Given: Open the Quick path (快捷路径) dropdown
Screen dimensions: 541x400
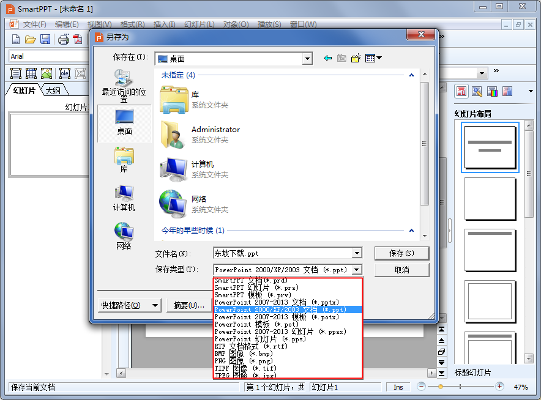Looking at the screenshot, I should click(129, 305).
